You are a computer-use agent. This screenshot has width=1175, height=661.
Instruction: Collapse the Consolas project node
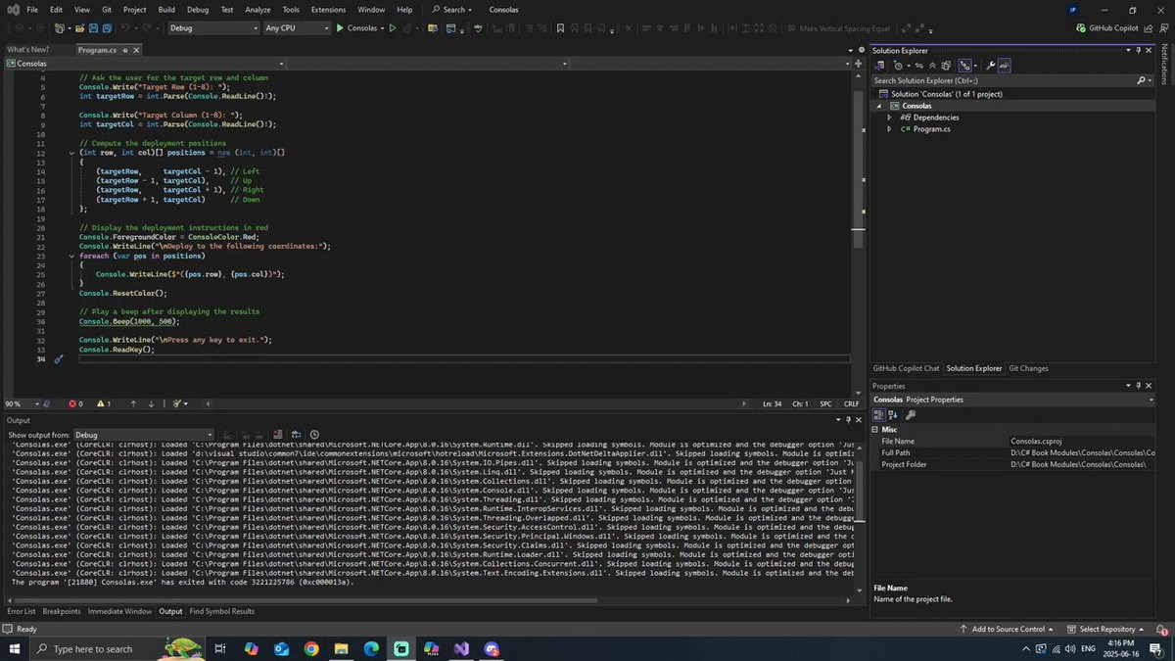click(878, 106)
